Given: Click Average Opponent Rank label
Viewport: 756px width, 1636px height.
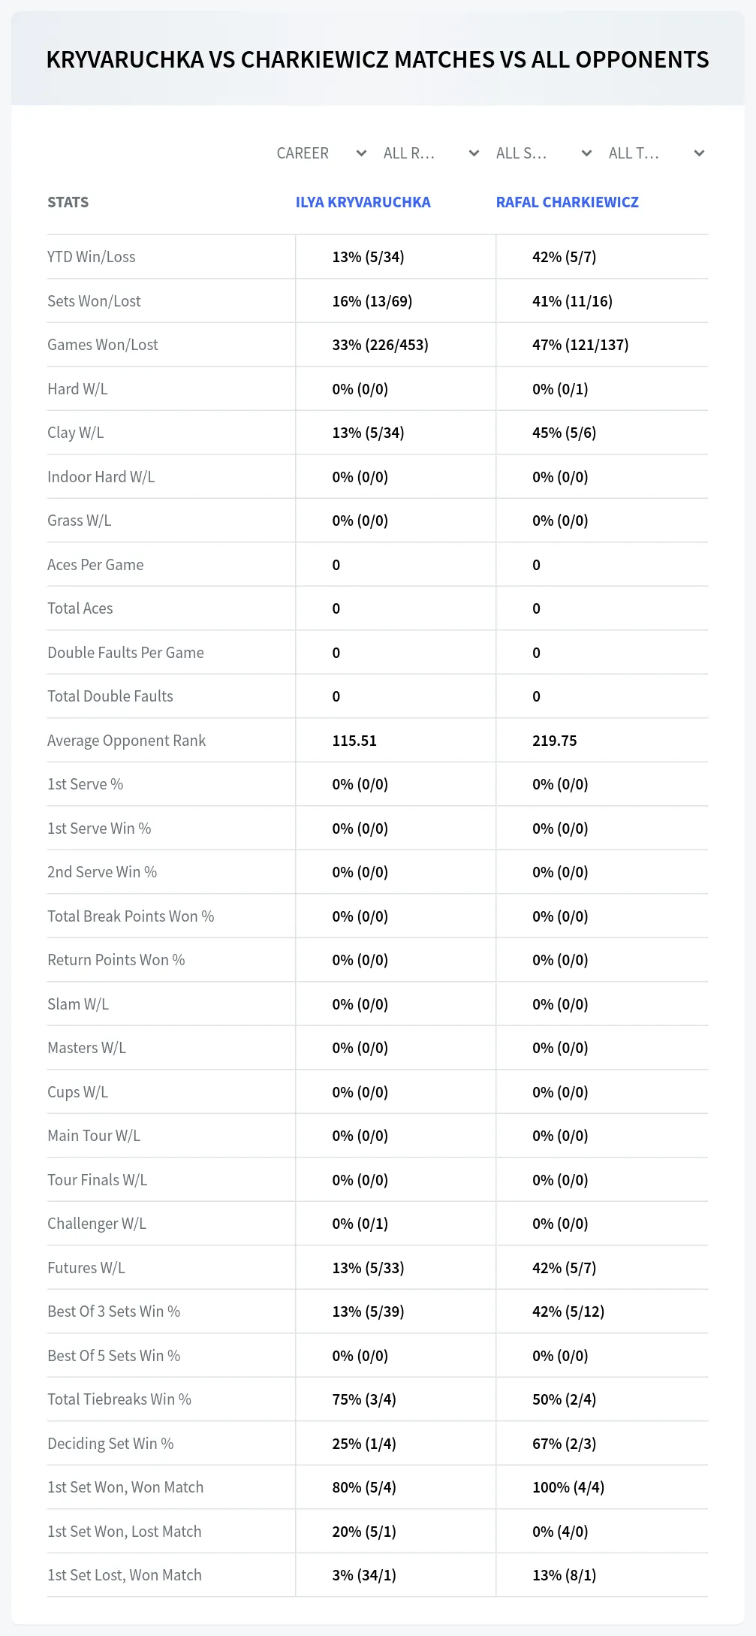Looking at the screenshot, I should pos(126,741).
